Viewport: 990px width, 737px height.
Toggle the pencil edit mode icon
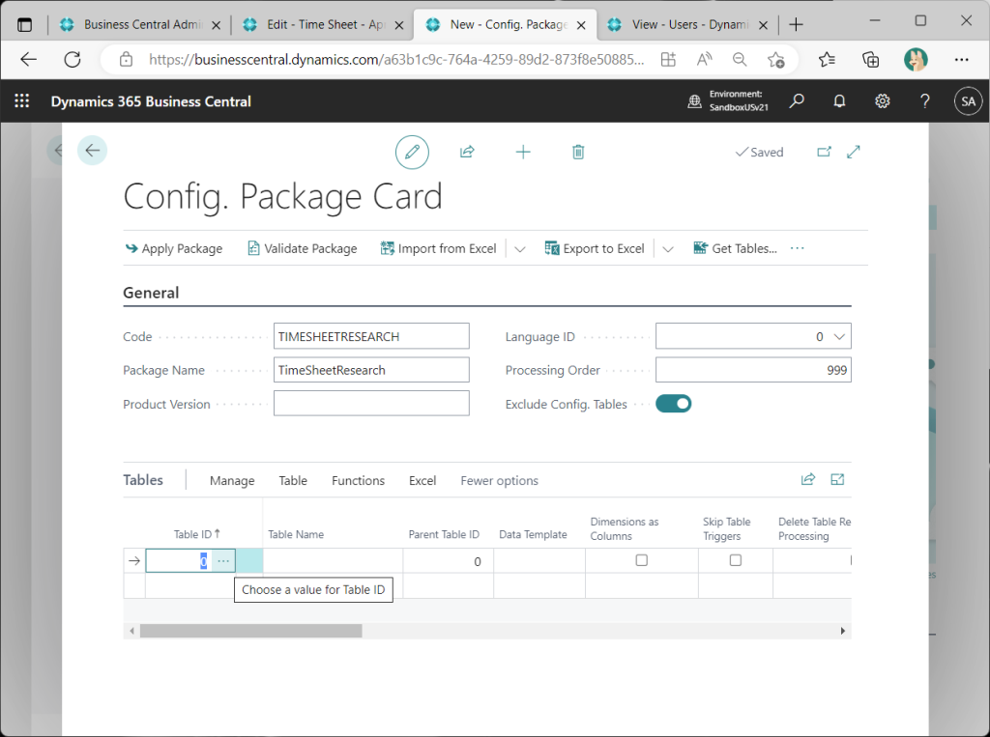[412, 152]
